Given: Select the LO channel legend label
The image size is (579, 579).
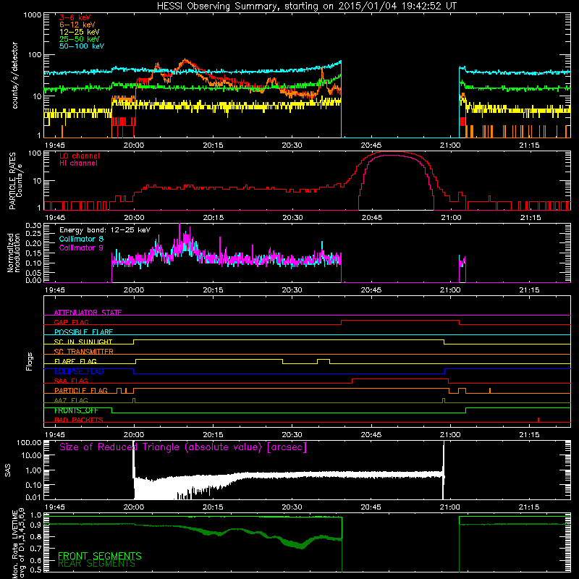Looking at the screenshot, I should [80, 156].
